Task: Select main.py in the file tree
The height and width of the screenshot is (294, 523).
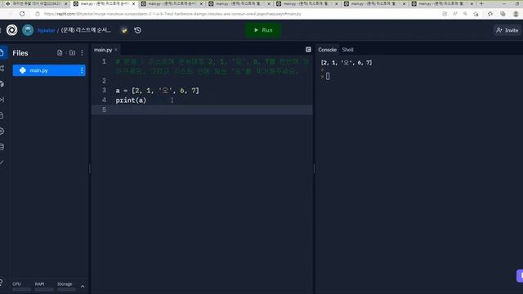Action: pos(49,70)
